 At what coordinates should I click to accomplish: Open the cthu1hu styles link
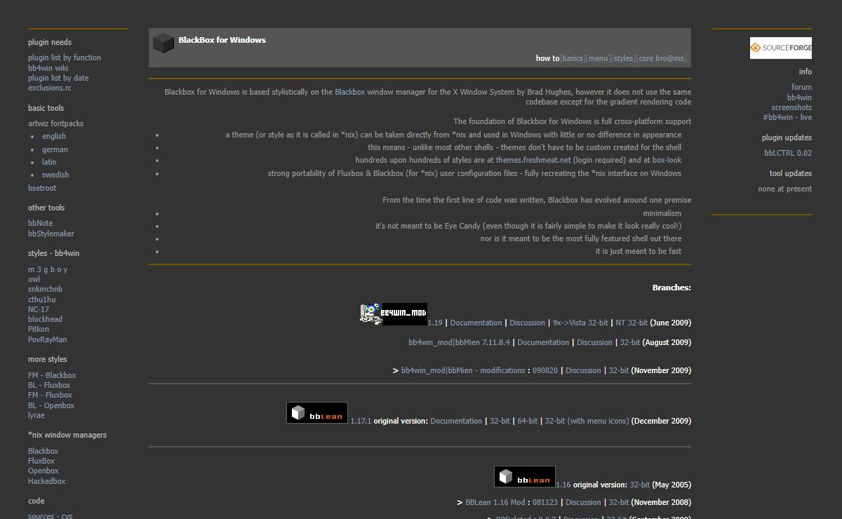(42, 299)
